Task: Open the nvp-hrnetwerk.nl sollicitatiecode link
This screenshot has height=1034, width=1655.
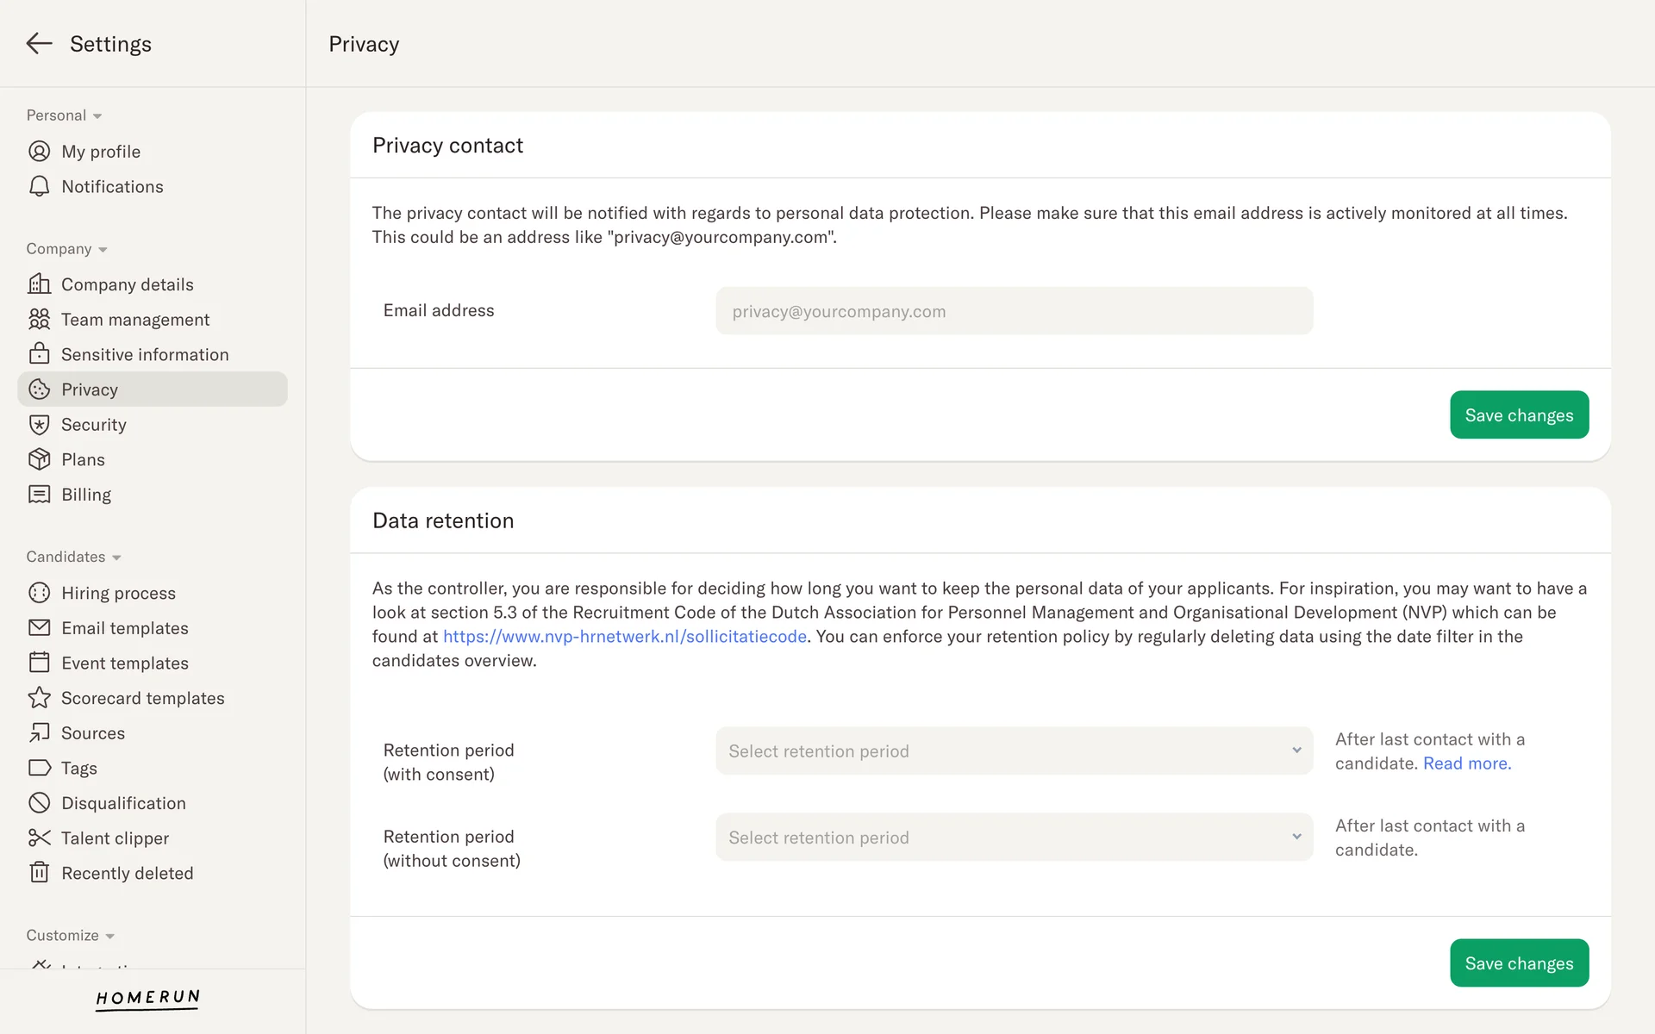Action: click(x=625, y=637)
